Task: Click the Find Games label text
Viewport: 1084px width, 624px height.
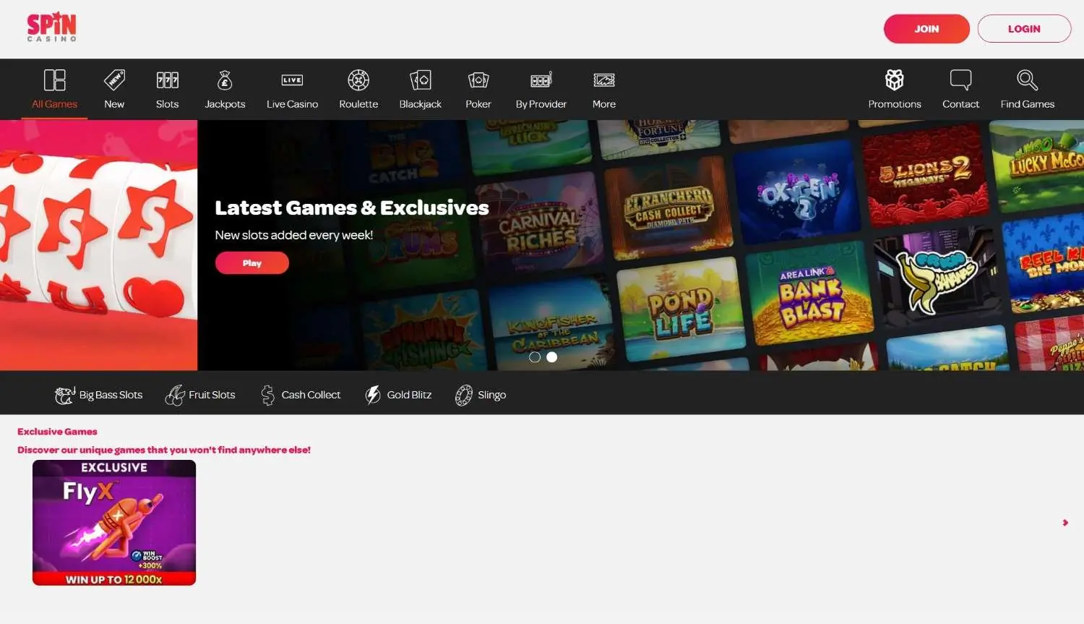Action: click(x=1028, y=104)
